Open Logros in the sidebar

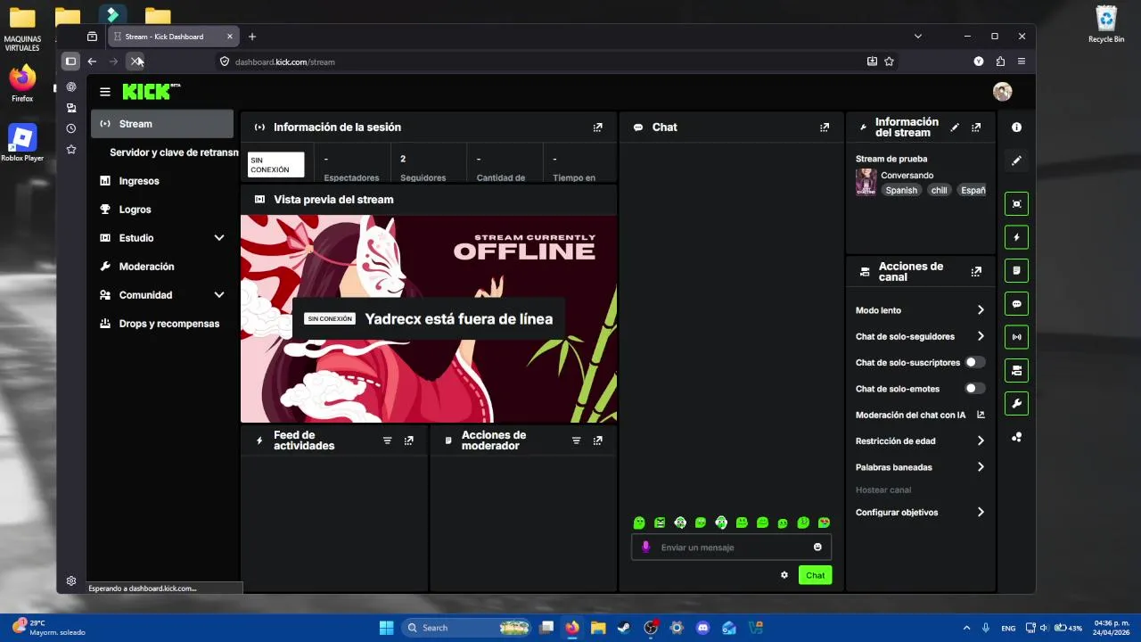coord(162,210)
